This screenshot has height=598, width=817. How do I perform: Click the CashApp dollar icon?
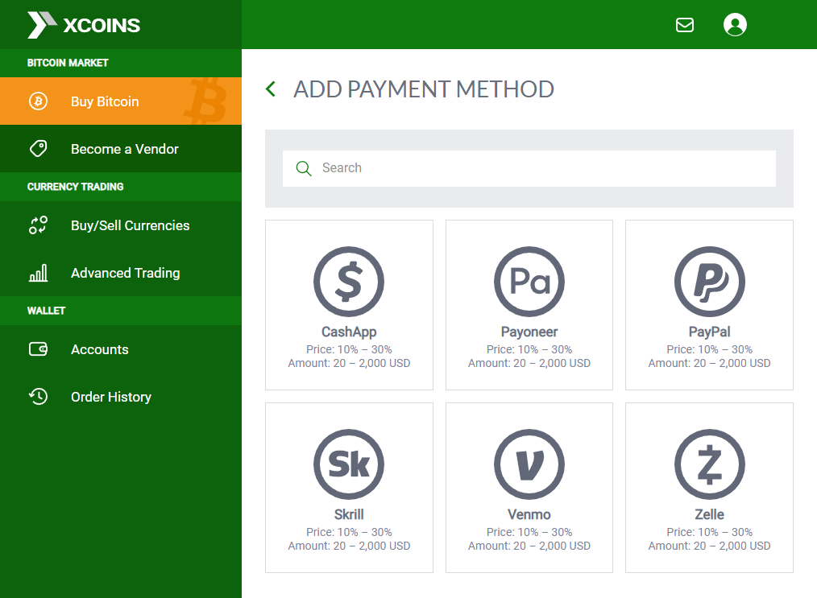[349, 282]
